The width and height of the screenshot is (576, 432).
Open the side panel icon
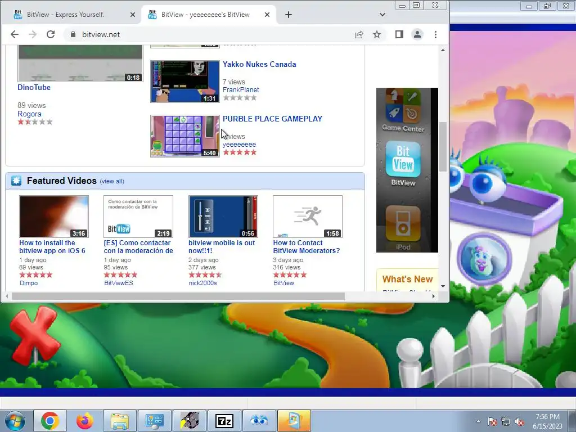click(x=399, y=34)
